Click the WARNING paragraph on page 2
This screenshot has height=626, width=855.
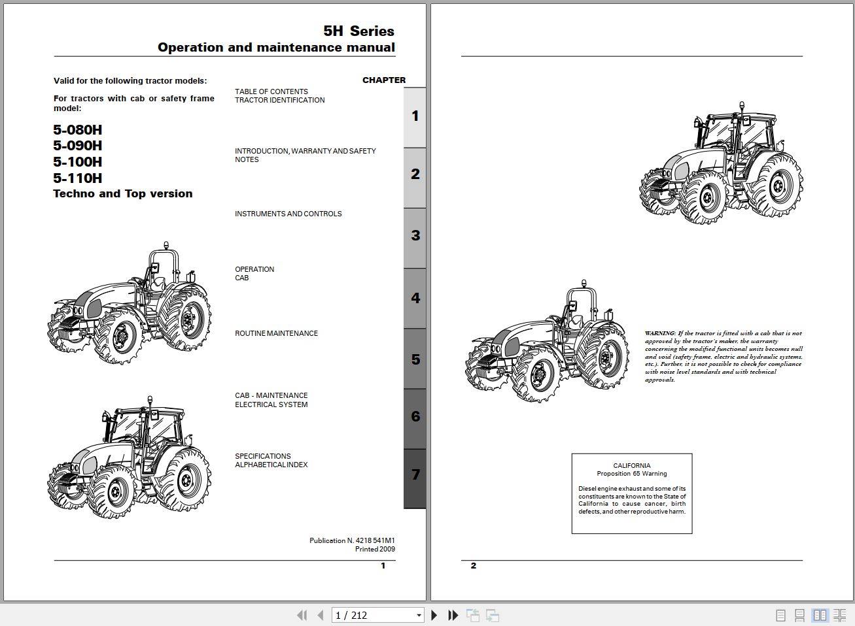click(724, 356)
